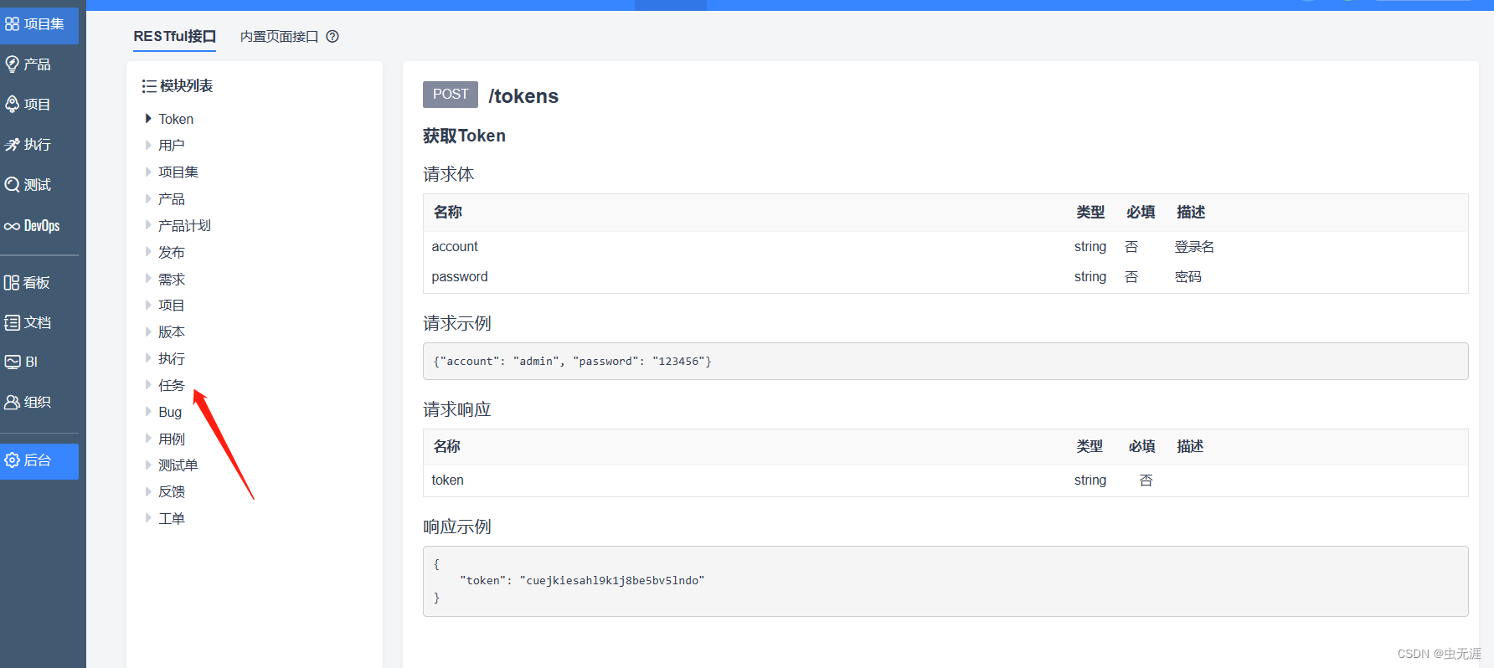Click the 密码 description cell
This screenshot has height=668, width=1494.
[x=1187, y=276]
